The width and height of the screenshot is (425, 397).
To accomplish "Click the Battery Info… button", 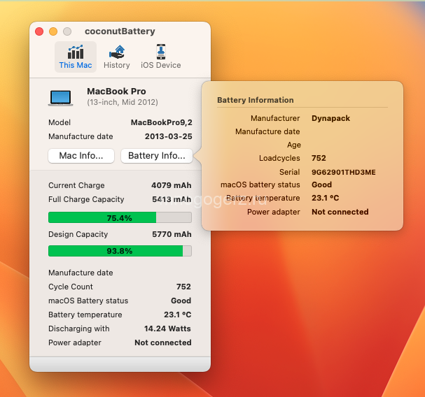I will pos(157,156).
